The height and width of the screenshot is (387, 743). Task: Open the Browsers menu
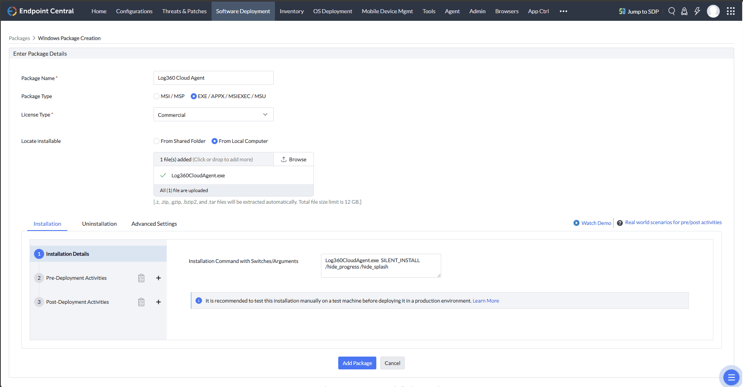point(507,11)
